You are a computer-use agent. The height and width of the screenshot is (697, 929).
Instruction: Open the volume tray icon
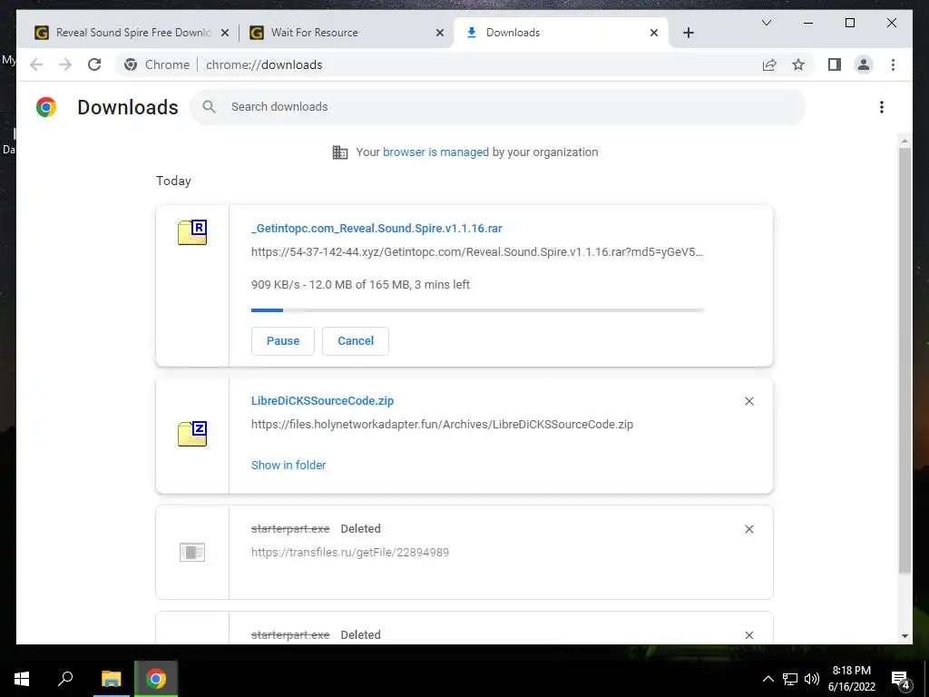[812, 679]
